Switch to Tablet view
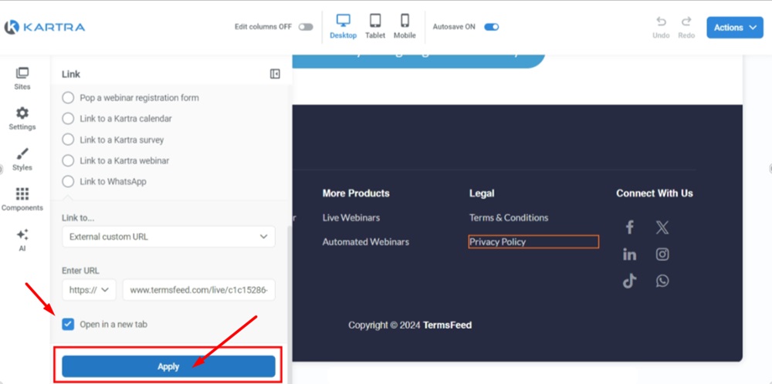The image size is (772, 384). pyautogui.click(x=375, y=26)
